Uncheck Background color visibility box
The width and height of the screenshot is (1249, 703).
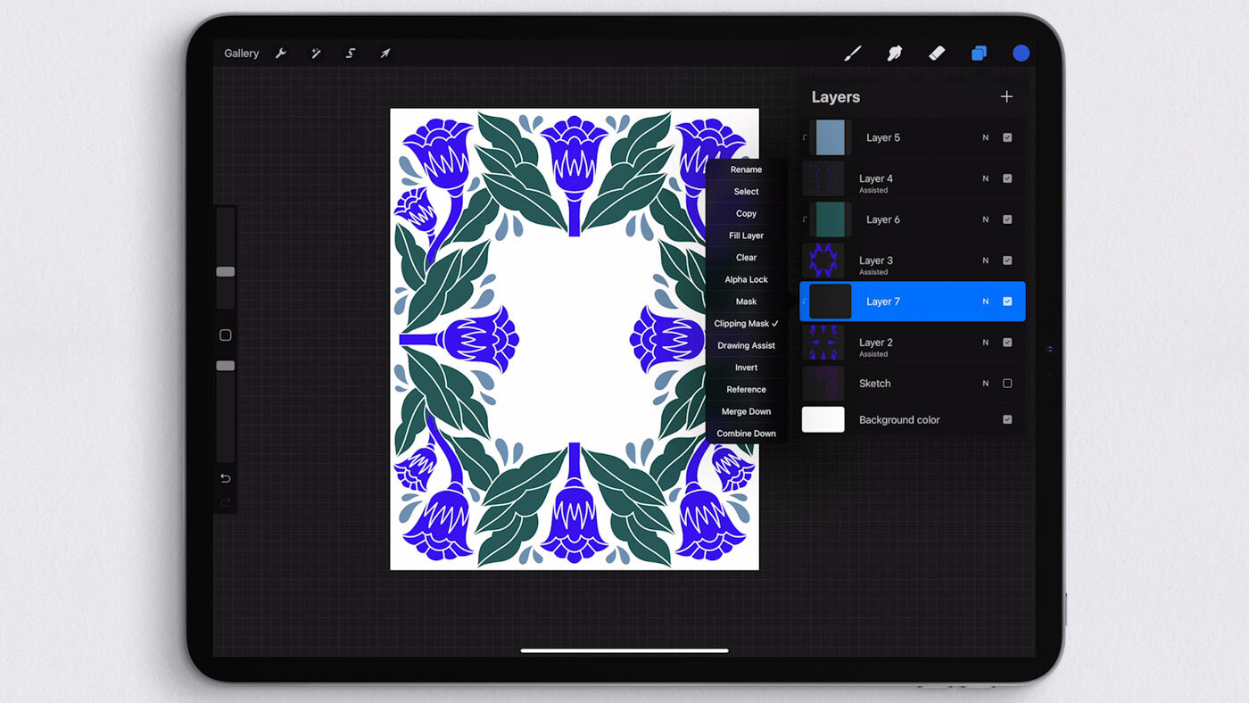(1007, 420)
